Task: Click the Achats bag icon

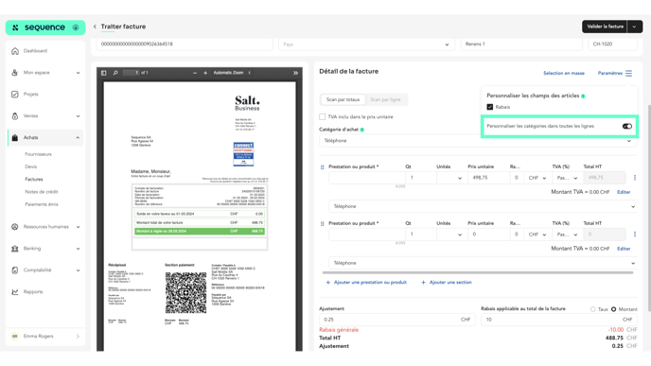Action: click(x=15, y=137)
